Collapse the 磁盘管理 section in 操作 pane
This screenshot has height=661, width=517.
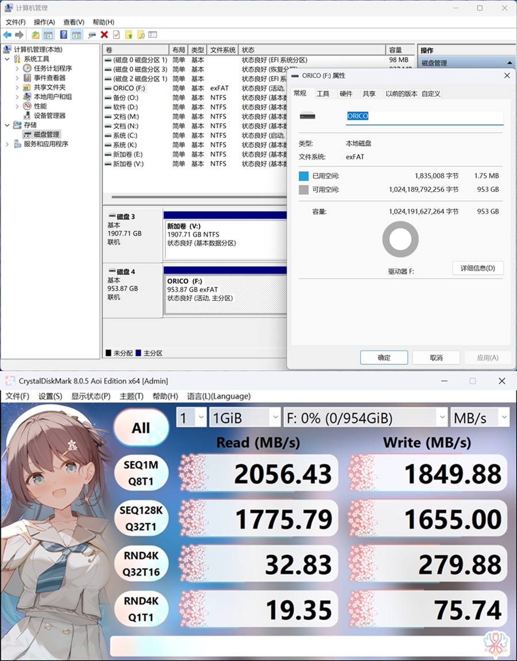510,63
